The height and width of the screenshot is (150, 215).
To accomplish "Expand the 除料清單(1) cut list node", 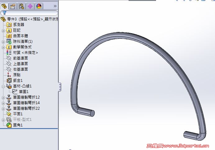I will (3, 42).
